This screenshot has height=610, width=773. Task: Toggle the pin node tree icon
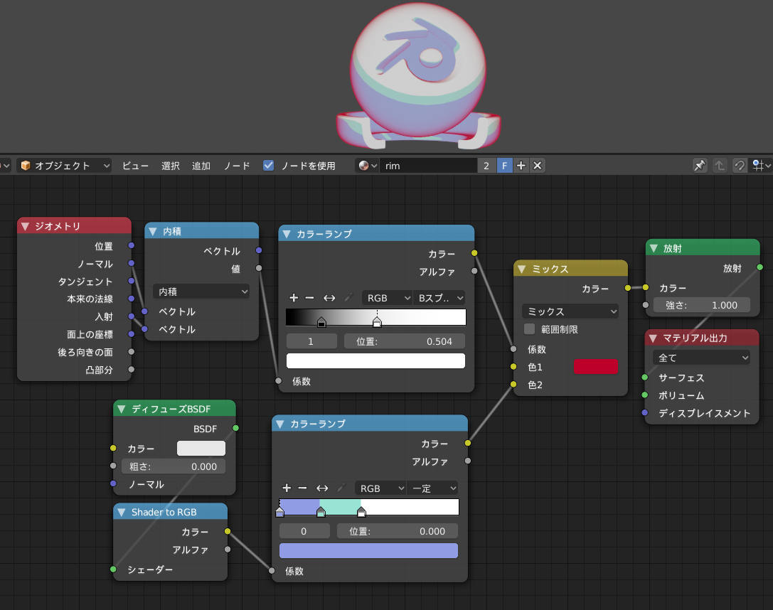coord(700,166)
